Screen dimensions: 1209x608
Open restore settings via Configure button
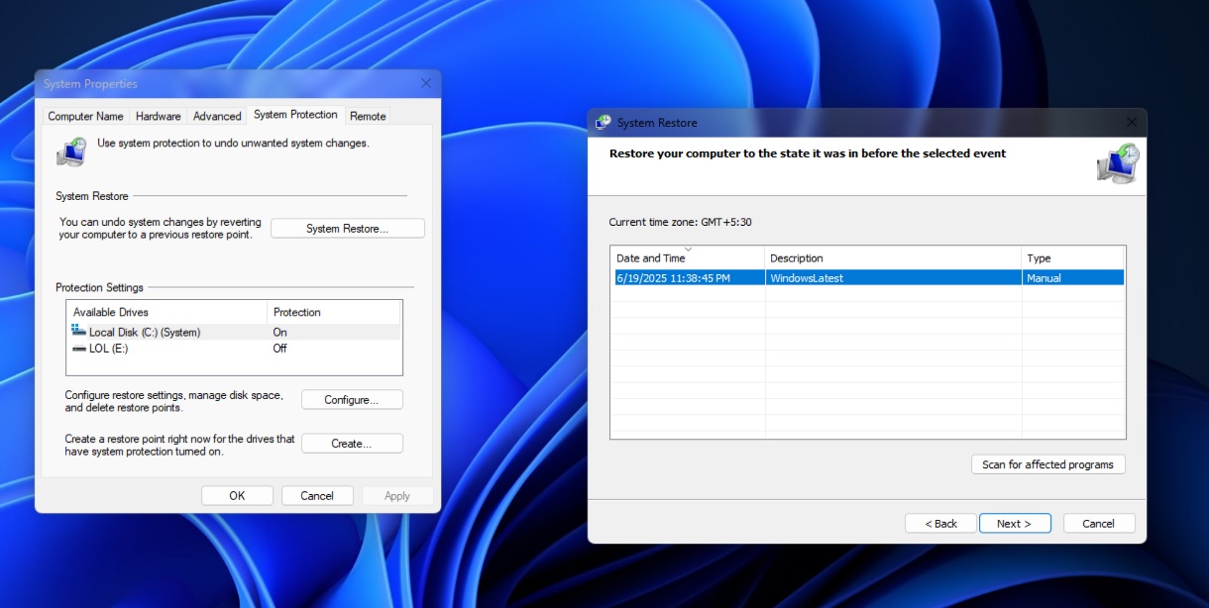pos(352,399)
